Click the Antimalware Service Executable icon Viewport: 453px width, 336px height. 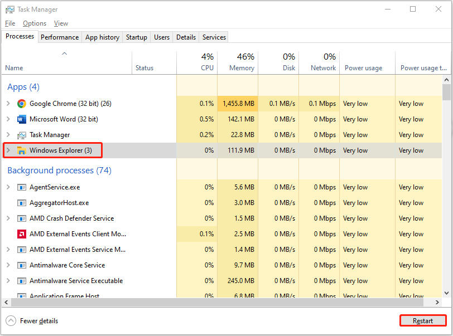(21, 280)
